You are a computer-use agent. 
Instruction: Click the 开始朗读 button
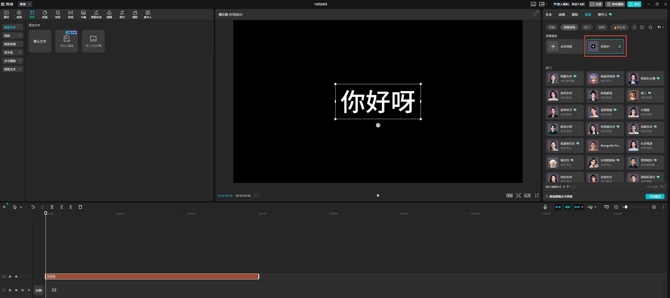pos(655,196)
